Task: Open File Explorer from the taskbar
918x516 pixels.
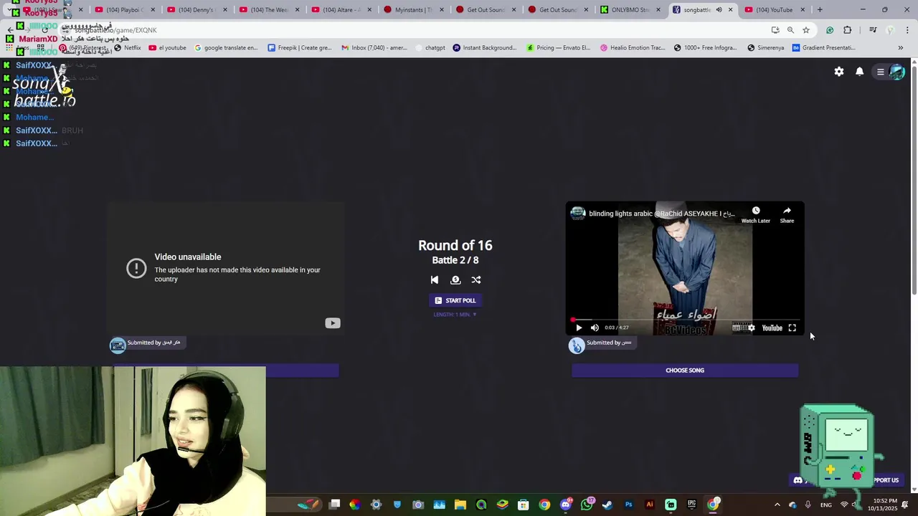Action: pos(460,505)
